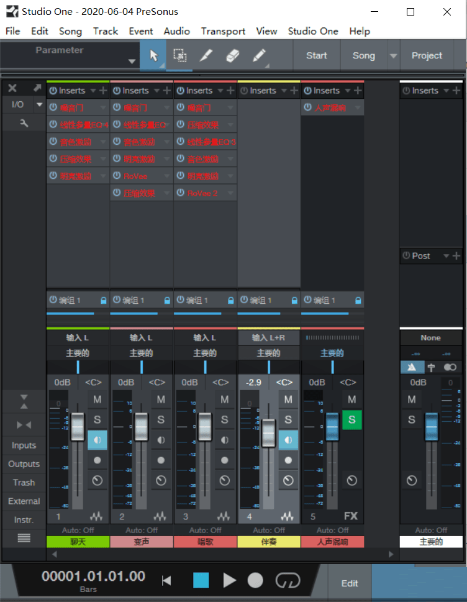Stop playback in transport
The image size is (467, 602).
point(201,580)
